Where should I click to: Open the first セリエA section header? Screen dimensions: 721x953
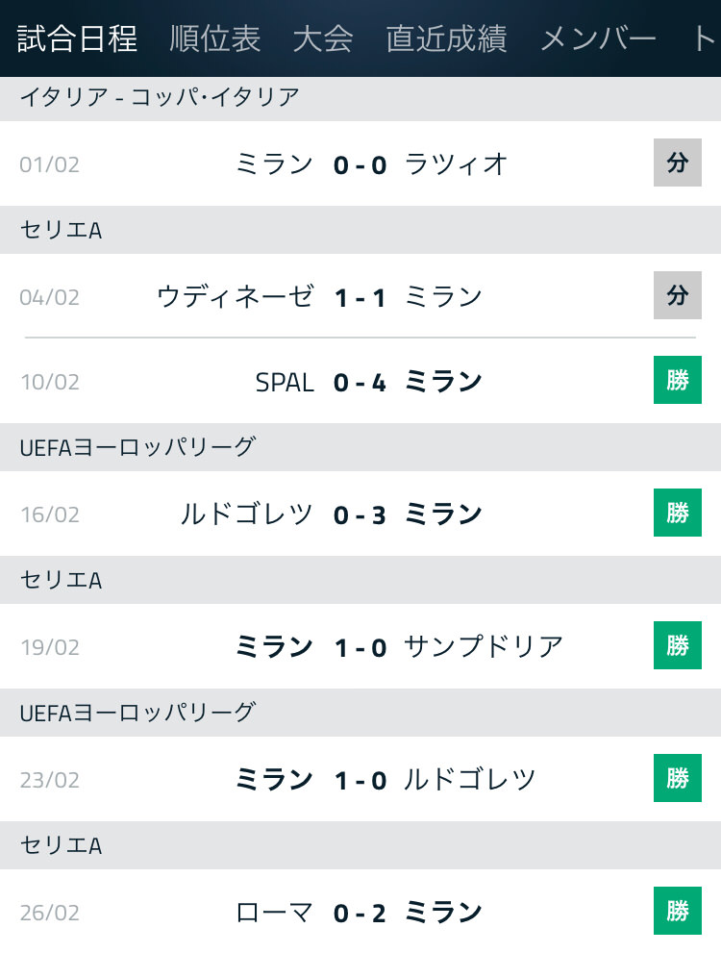pyautogui.click(x=360, y=230)
